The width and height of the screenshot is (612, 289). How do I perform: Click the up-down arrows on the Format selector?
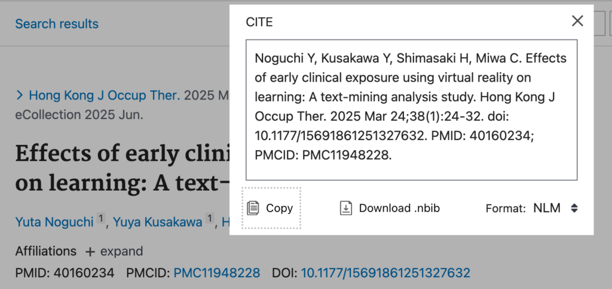574,208
